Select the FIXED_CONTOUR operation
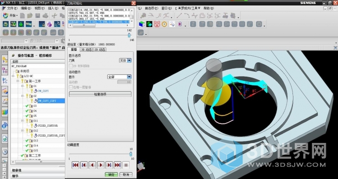The image size is (338, 179). 48,125
